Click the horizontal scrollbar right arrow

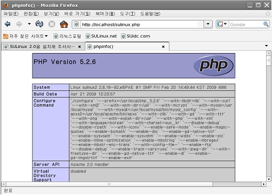tap(264, 184)
